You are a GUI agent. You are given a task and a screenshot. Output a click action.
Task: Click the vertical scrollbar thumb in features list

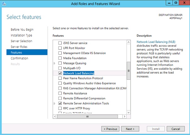(x=129, y=71)
